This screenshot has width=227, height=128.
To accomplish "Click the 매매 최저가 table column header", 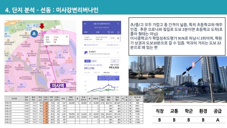I will 71,99.
